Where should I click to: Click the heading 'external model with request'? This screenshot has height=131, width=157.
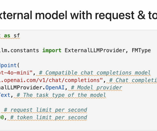click(x=67, y=15)
